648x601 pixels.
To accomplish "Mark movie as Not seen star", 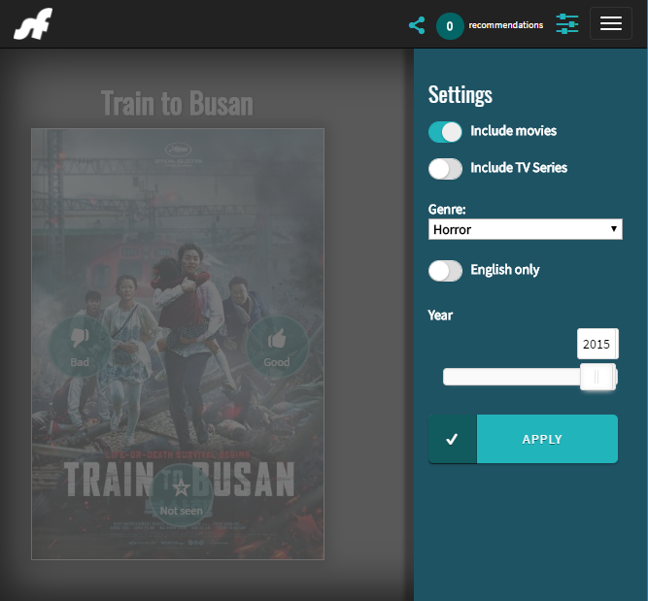I will coord(181,495).
